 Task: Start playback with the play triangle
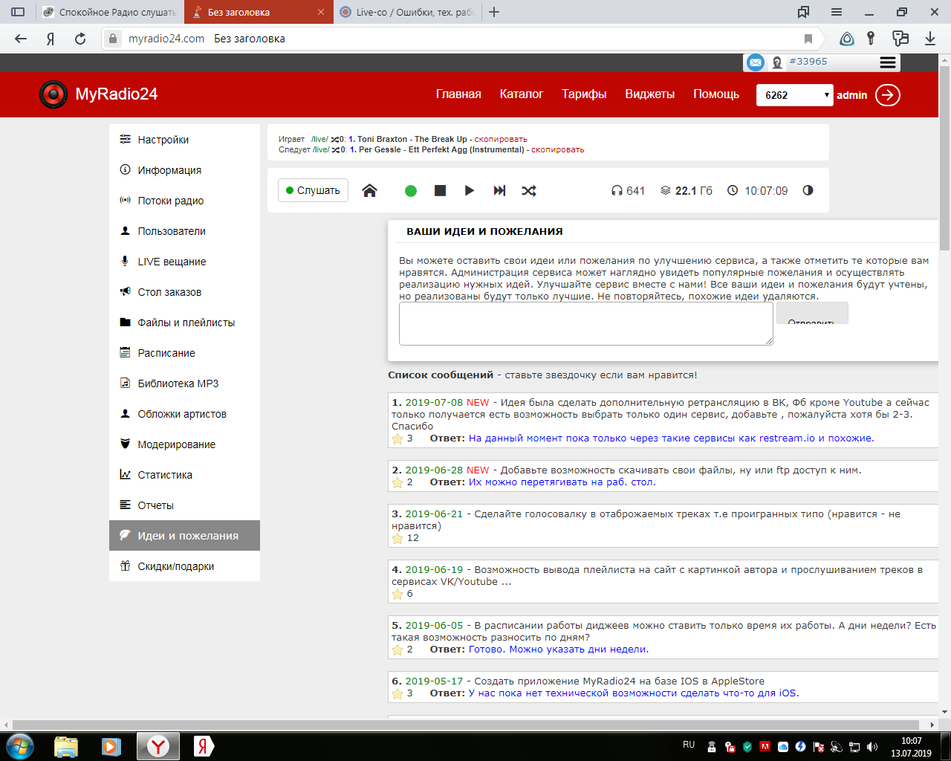point(469,190)
